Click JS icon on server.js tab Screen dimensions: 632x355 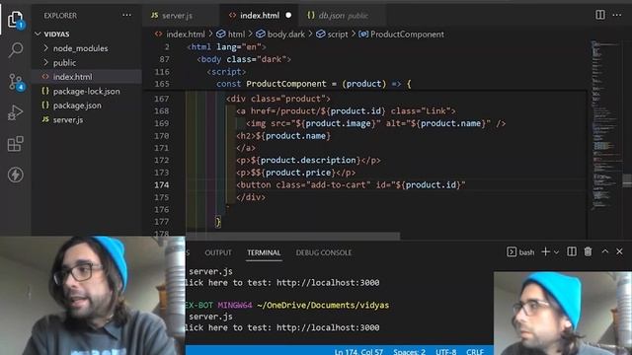154,16
